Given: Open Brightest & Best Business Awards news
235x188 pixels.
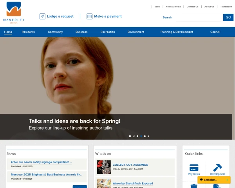Looking at the screenshot, I should click(47, 175).
